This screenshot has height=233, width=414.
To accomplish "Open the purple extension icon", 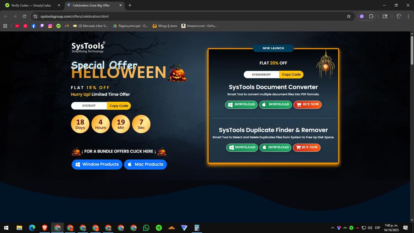I will point(362,16).
